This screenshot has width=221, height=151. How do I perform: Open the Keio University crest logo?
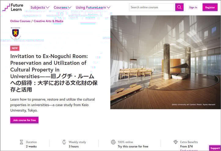point(16,33)
